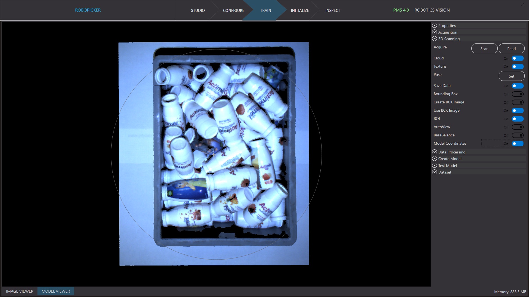Switch to the Image Viewer tab
Viewport: 529px width, 297px height.
[x=20, y=291]
